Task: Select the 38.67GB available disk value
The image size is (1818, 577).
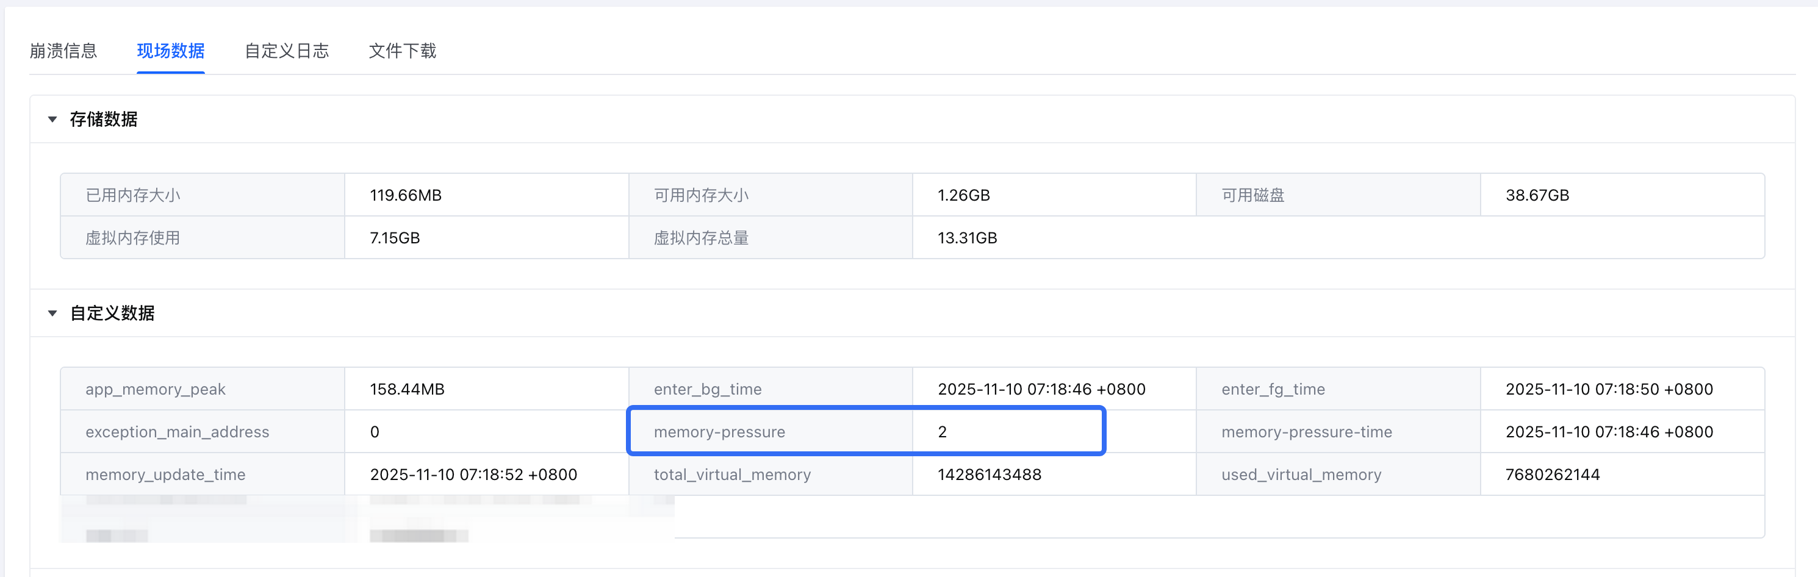Action: (x=1537, y=195)
